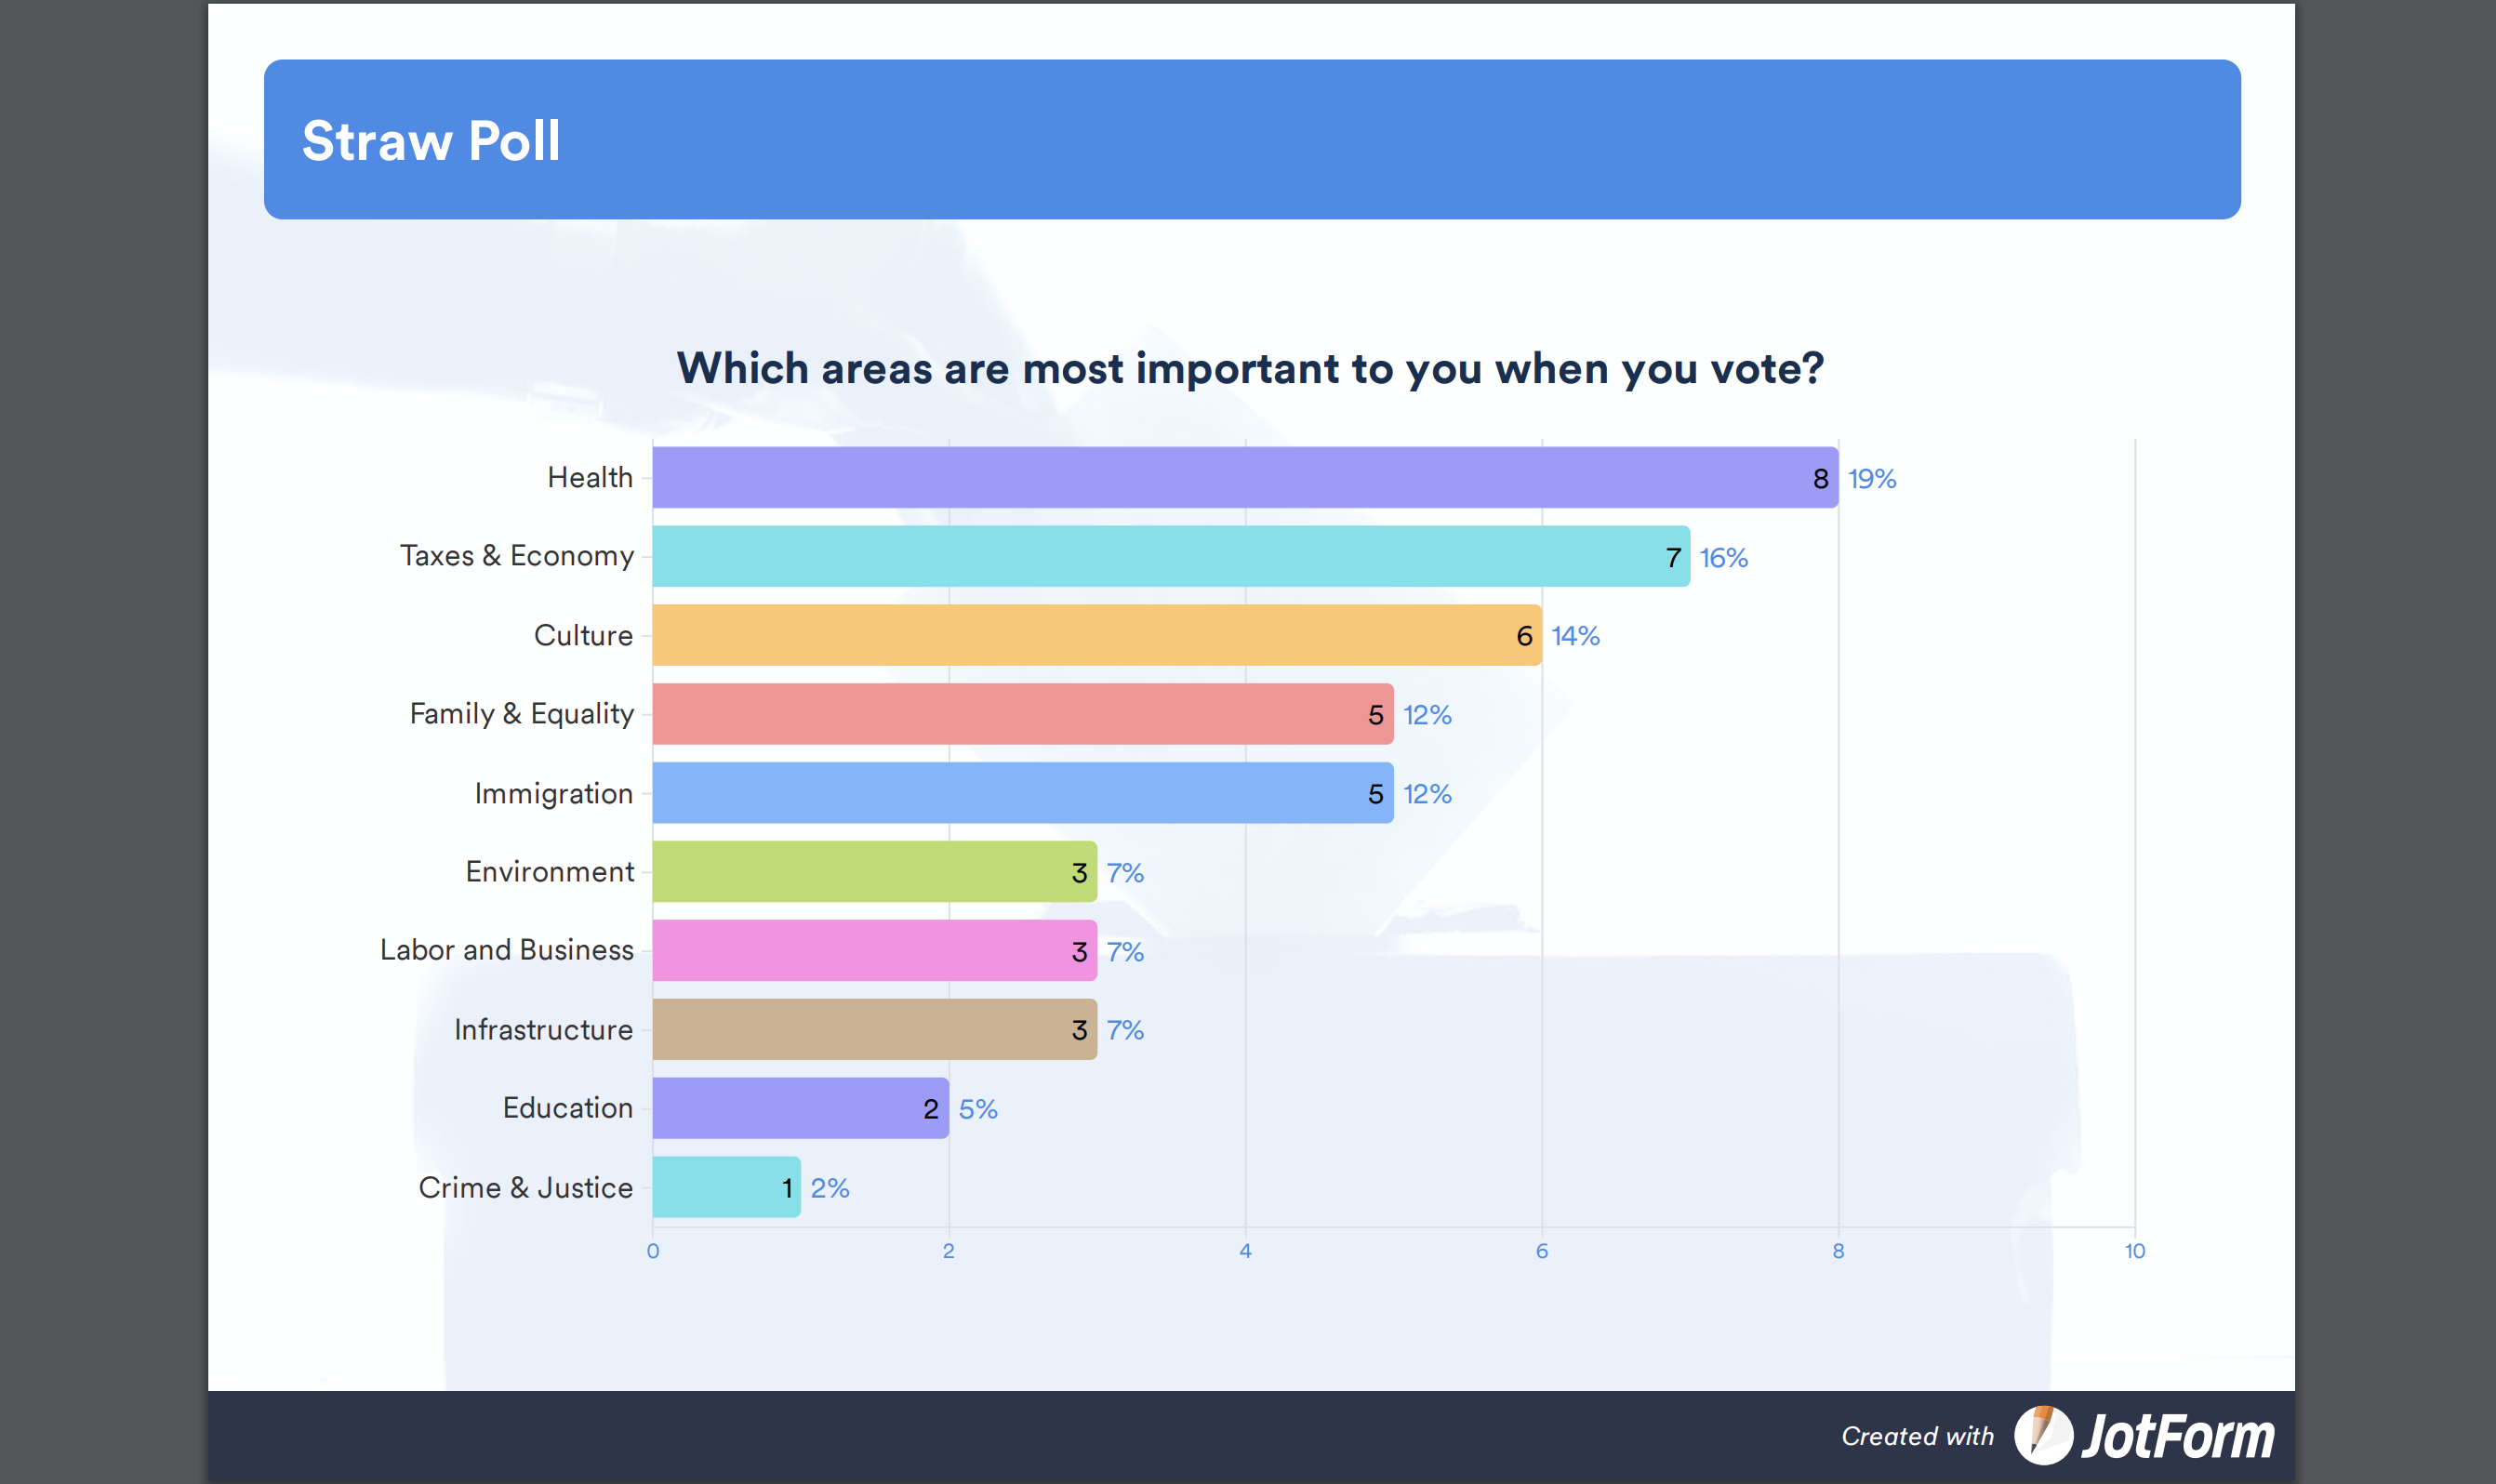Click the red Family & Equality bar
Viewport: 2496px width, 1484px height.
pos(1022,714)
